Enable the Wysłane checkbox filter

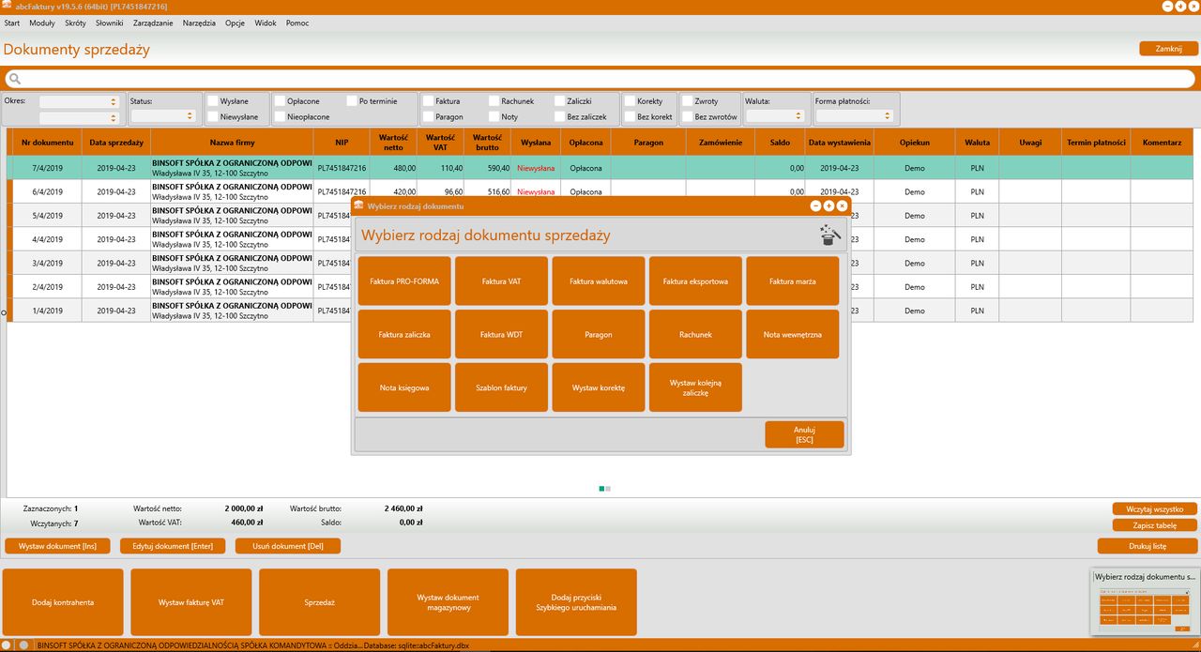click(213, 101)
